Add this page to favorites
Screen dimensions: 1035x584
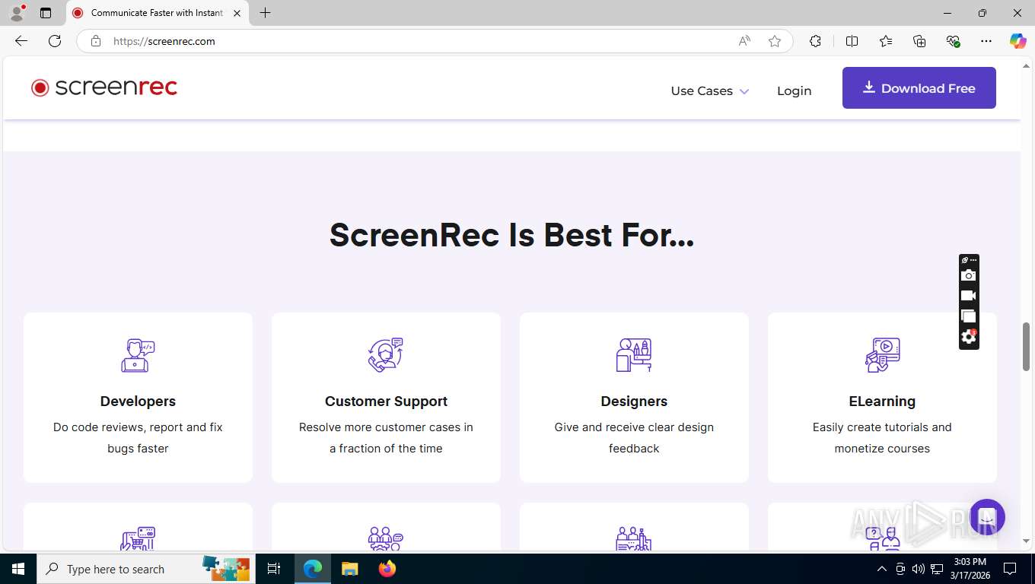(x=775, y=41)
